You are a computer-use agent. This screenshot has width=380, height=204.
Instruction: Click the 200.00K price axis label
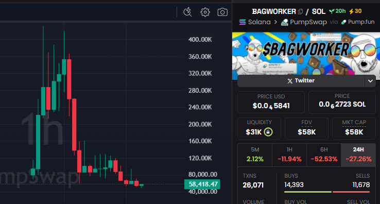pyautogui.click(x=200, y=124)
